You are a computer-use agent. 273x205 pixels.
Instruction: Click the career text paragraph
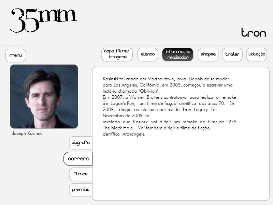[x=169, y=107]
